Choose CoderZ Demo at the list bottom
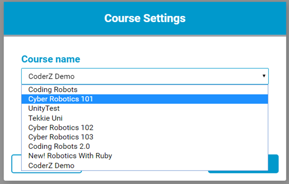This screenshot has width=289, height=184. pyautogui.click(x=145, y=165)
